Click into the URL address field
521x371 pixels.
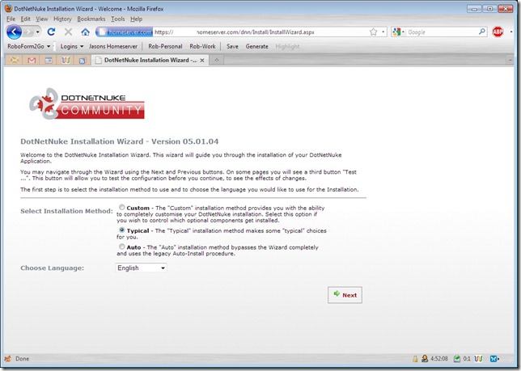(260, 32)
